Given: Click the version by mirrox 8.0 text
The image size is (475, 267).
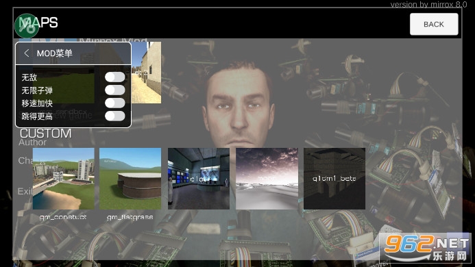Looking at the screenshot, I should pyautogui.click(x=428, y=4).
